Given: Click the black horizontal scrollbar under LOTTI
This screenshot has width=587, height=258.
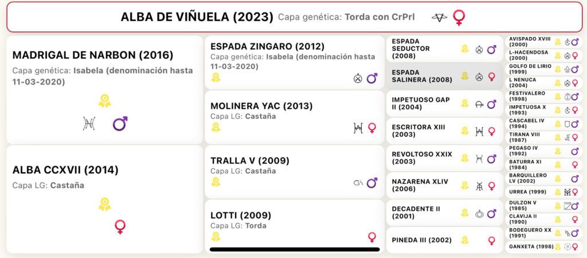Looking at the screenshot, I should (x=295, y=249).
